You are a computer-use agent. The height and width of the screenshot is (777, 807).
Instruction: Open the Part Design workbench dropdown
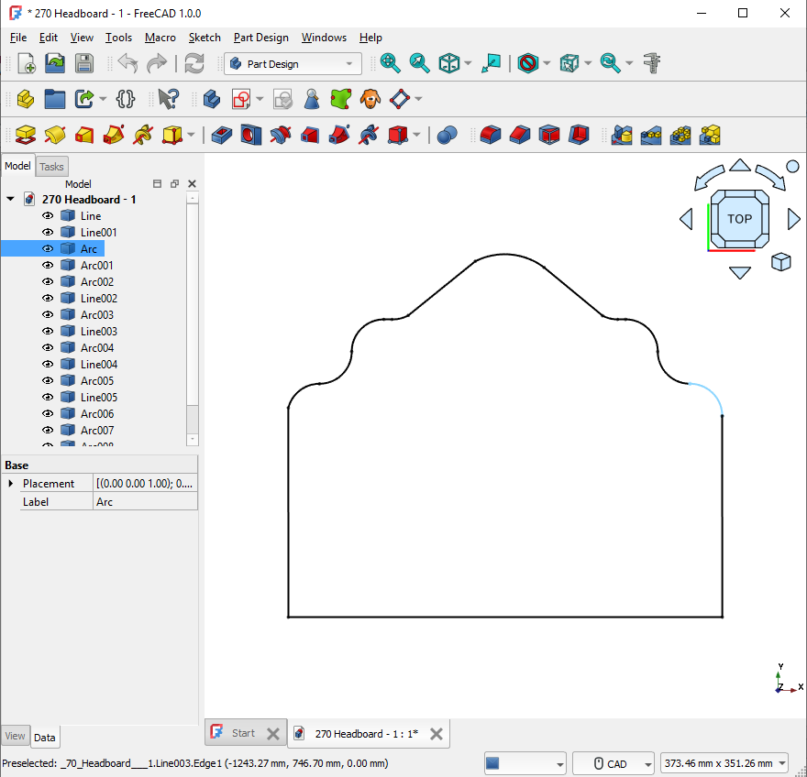coord(293,64)
